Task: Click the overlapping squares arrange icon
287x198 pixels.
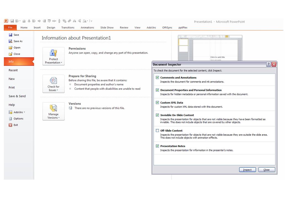Action: point(64,21)
